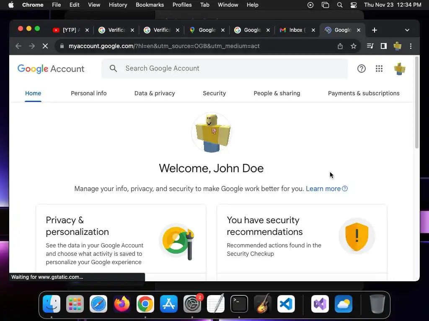This screenshot has height=321, width=429.
Task: Switch to Security tab
Action: point(214,93)
